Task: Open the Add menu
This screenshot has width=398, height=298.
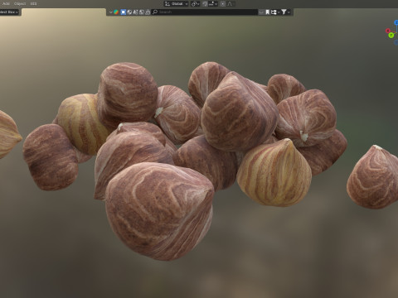Action: 6,3
